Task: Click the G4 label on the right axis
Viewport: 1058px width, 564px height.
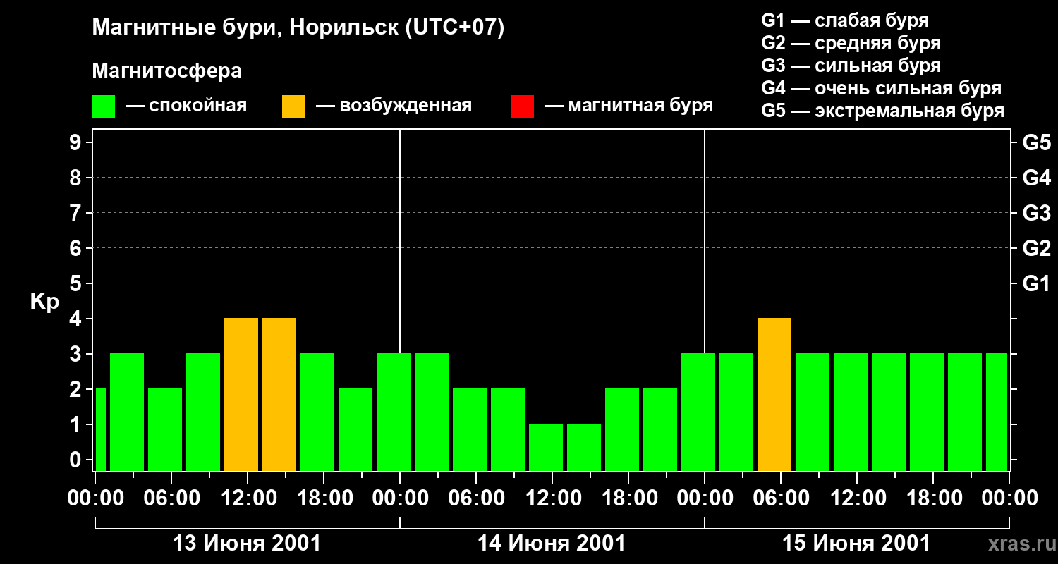Action: [1036, 178]
